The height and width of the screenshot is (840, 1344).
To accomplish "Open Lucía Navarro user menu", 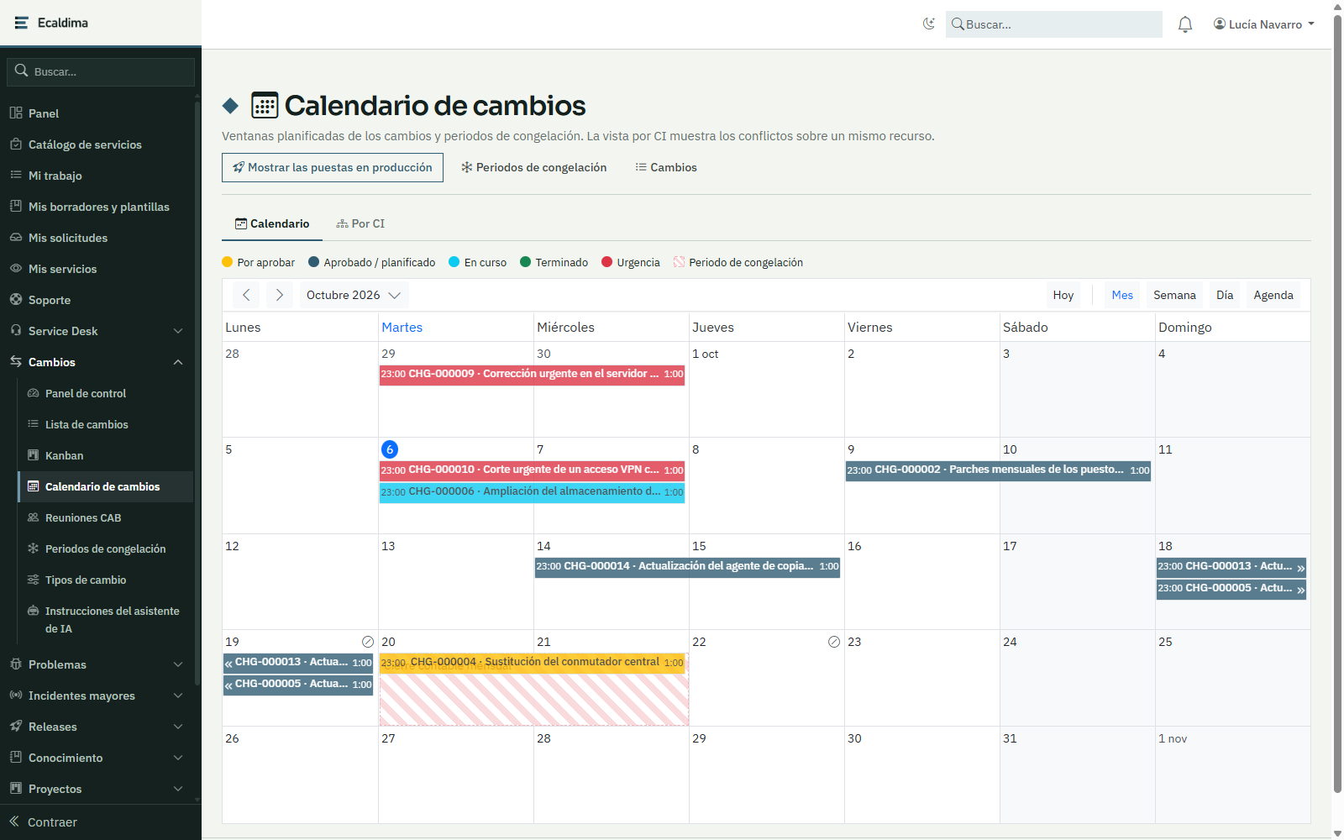I will coord(1264,24).
